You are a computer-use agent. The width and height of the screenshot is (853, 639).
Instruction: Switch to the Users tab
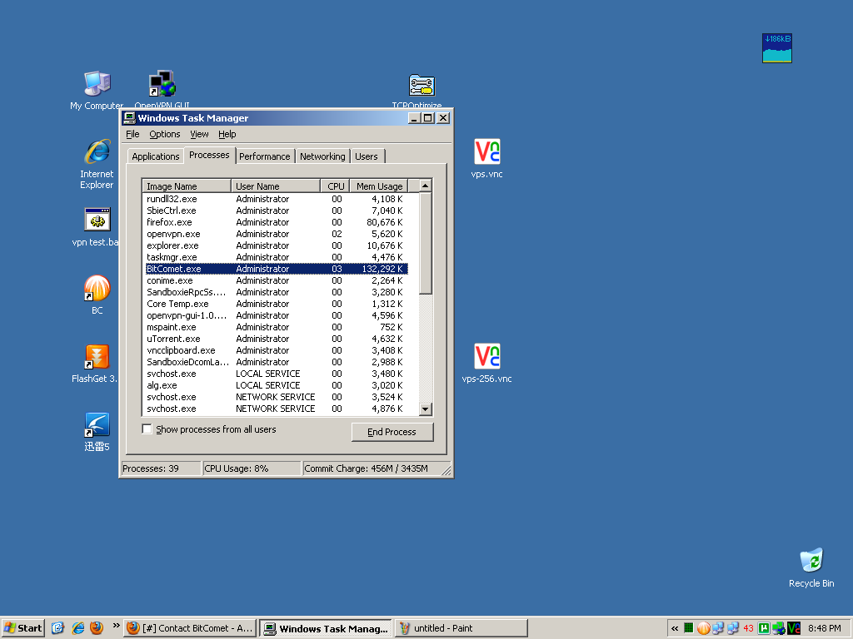[x=367, y=156]
